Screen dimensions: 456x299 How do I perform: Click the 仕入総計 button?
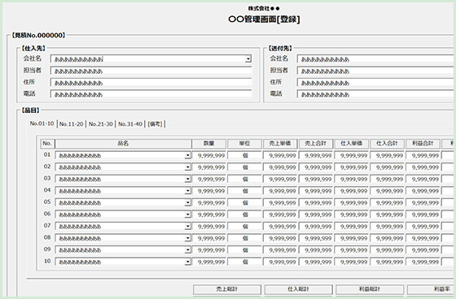(298, 289)
